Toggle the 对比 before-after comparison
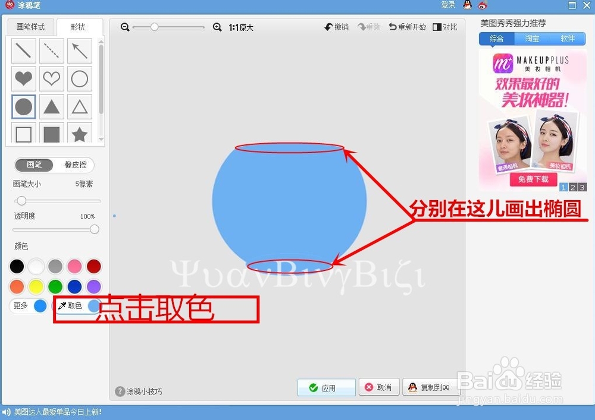The image size is (595, 420). click(x=445, y=27)
